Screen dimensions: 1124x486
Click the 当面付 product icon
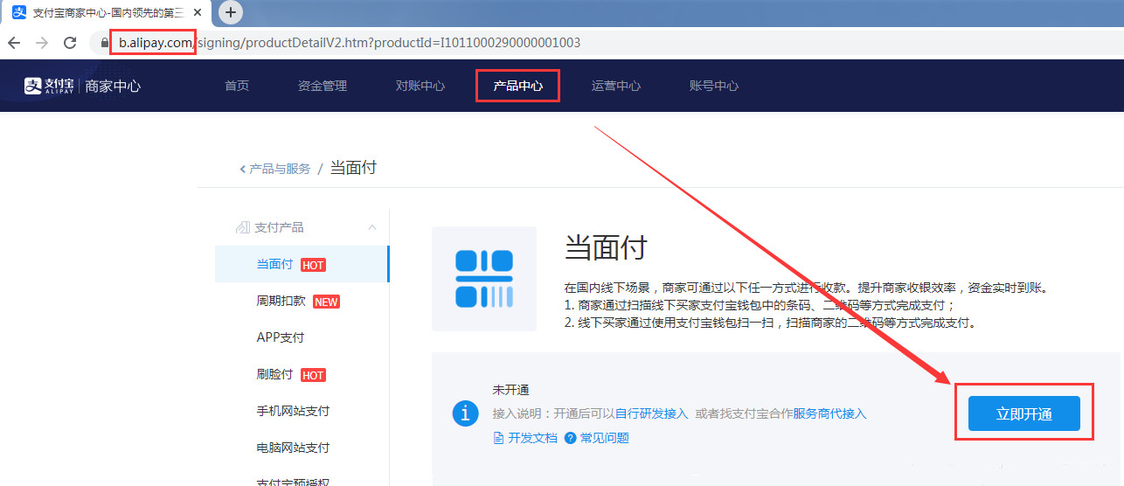point(484,279)
